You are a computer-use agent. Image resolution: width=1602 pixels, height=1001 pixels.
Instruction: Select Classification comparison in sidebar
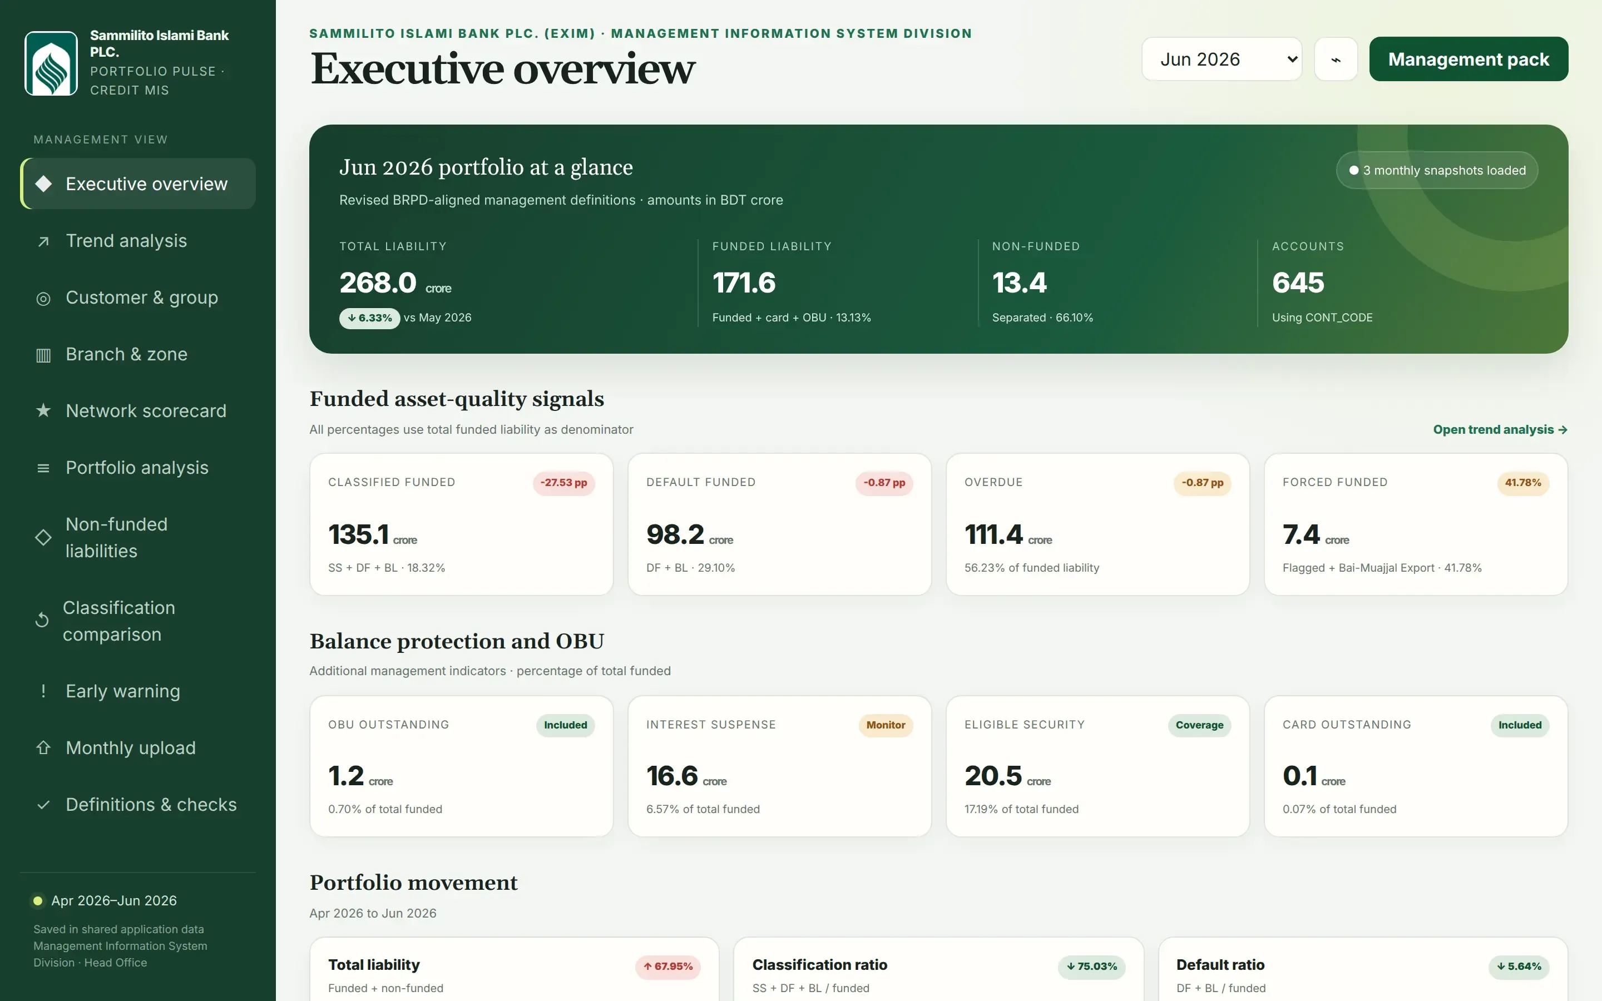[138, 621]
